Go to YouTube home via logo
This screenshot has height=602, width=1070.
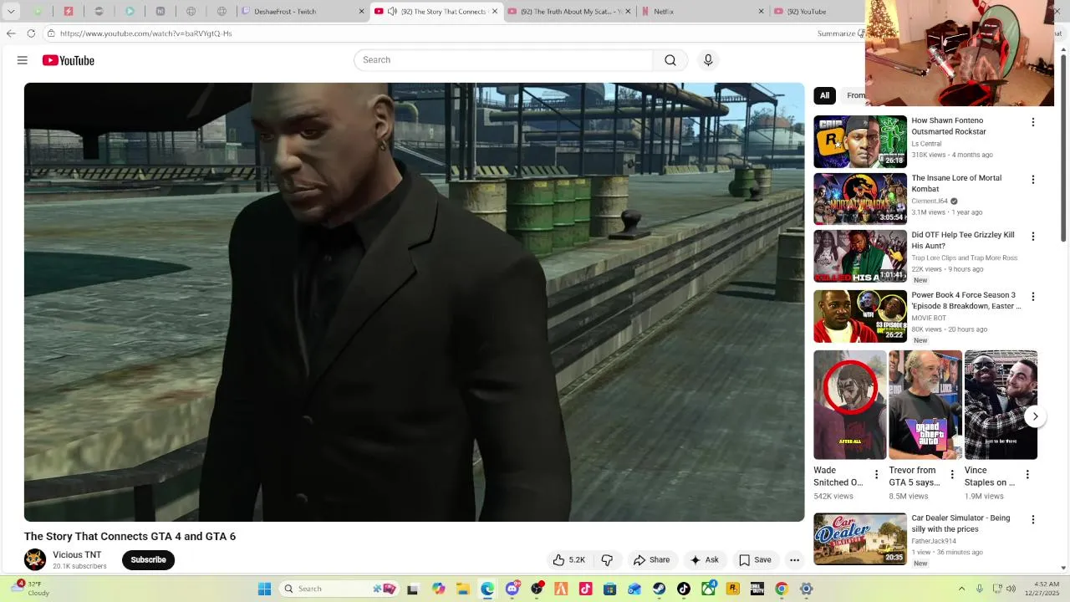point(69,60)
